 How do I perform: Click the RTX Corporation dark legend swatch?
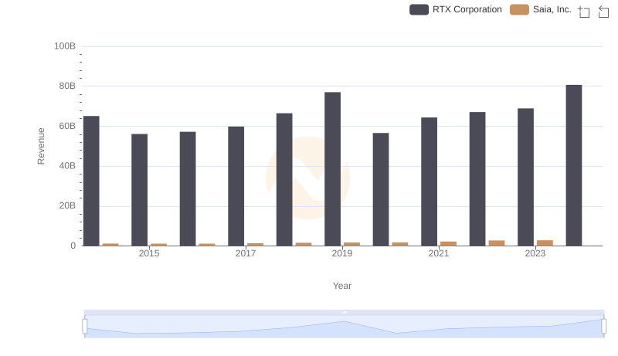point(419,9)
